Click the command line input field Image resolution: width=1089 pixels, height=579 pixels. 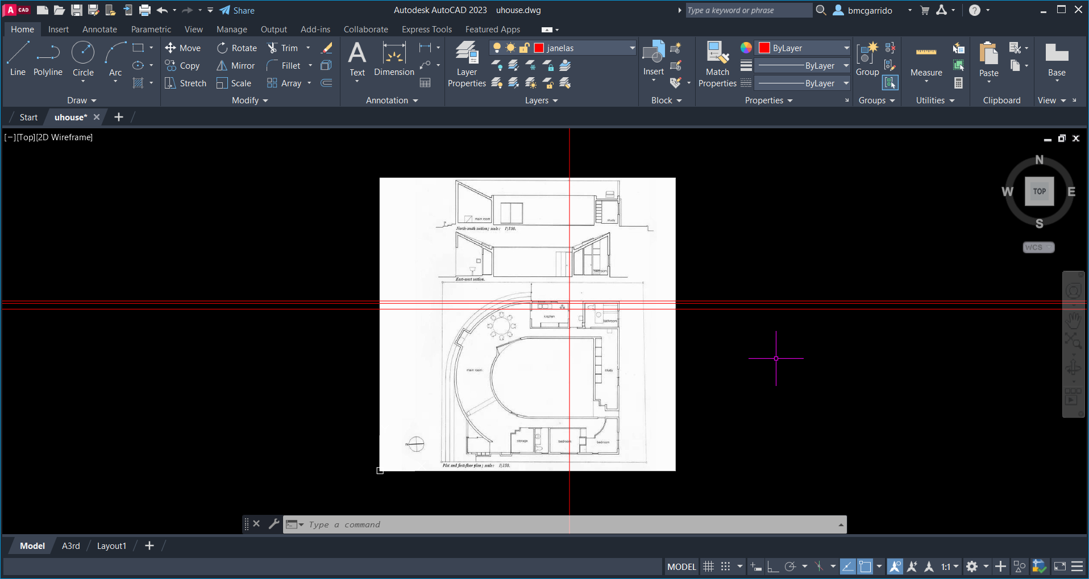click(x=568, y=525)
